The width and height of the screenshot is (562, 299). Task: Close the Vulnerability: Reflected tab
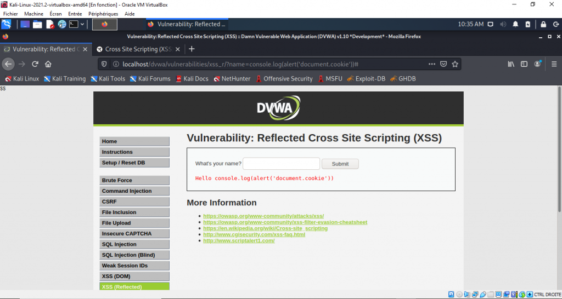click(x=85, y=49)
